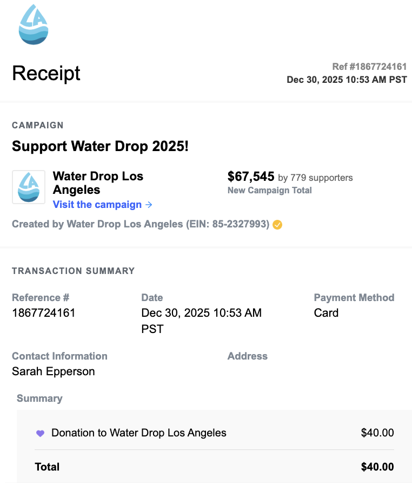Click the Support Water Drop 2025! title

[x=100, y=146]
